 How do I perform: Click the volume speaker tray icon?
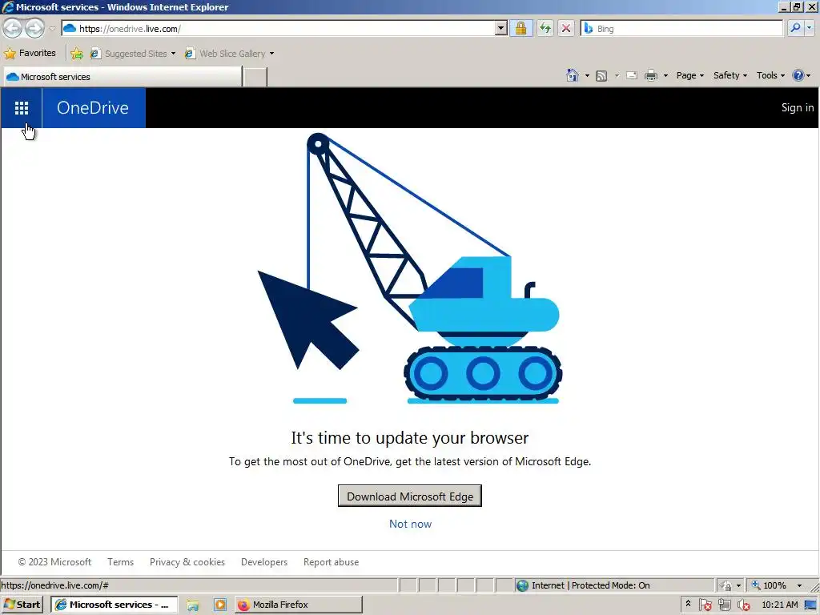pos(743,605)
